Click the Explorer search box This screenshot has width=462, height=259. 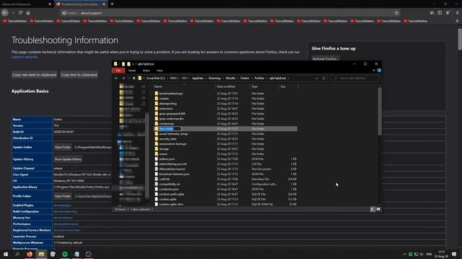(354, 78)
